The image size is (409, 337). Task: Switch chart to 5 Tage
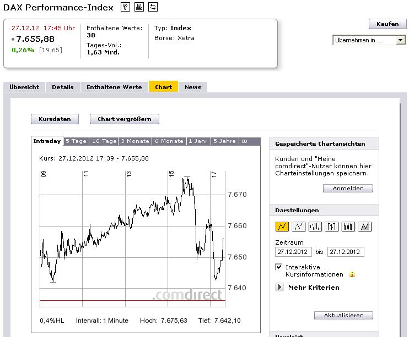(x=76, y=141)
